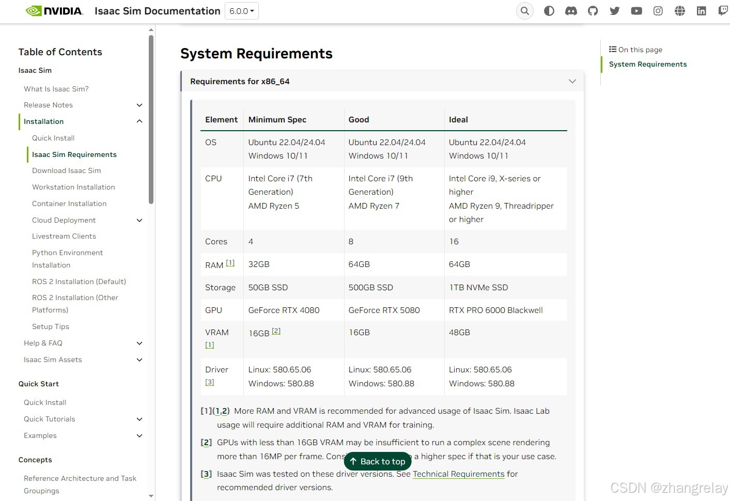This screenshot has height=501, width=730.
Task: Expand the Isaac Sim Assets chevron
Action: tap(139, 359)
